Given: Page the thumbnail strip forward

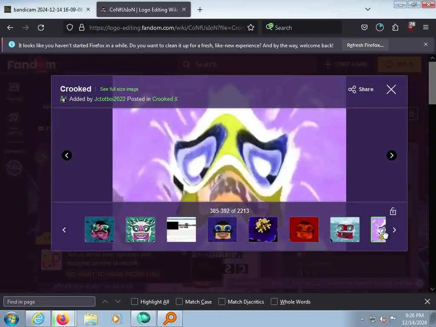Looking at the screenshot, I should tap(394, 230).
